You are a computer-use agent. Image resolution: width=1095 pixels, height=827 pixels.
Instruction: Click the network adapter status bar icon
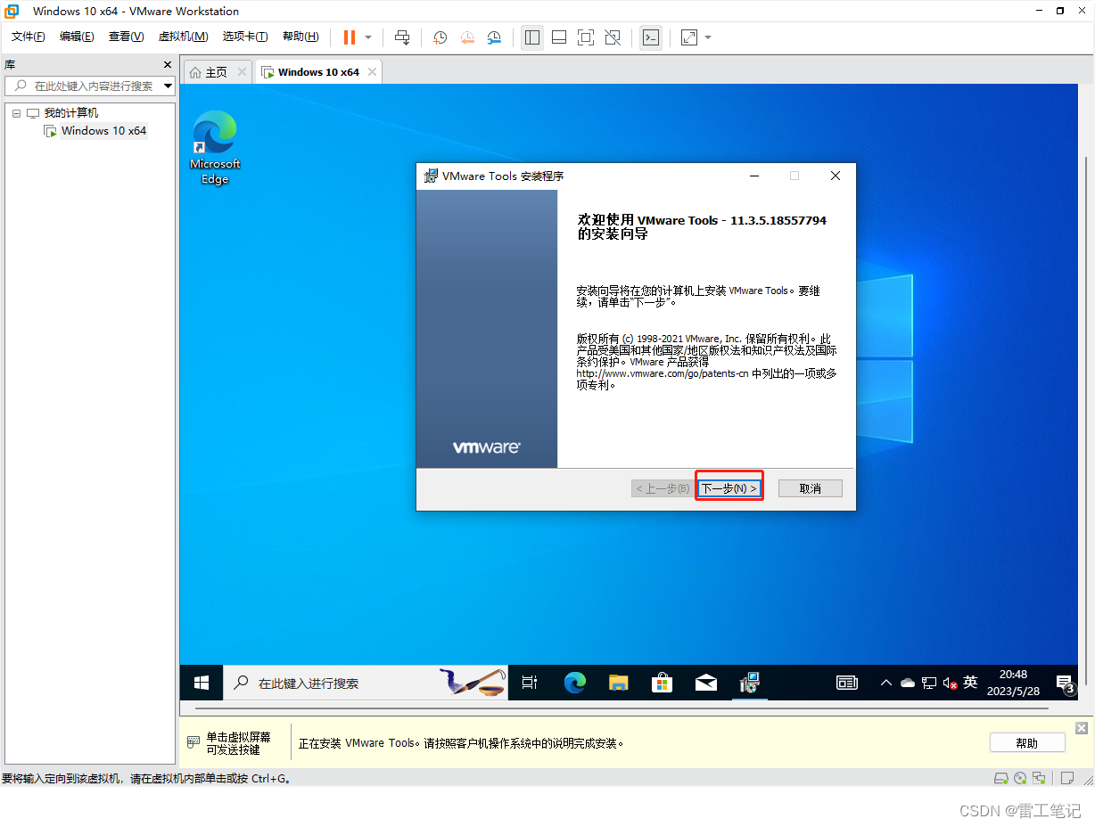coord(1039,778)
